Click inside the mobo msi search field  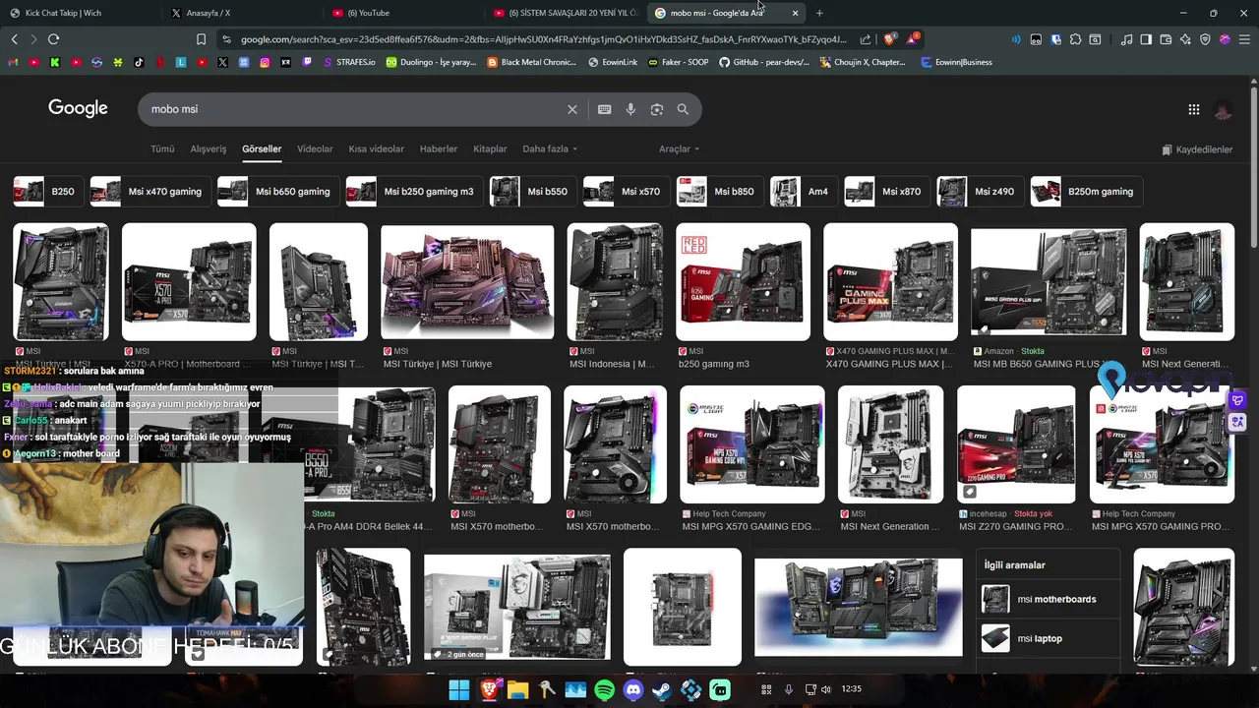354,109
